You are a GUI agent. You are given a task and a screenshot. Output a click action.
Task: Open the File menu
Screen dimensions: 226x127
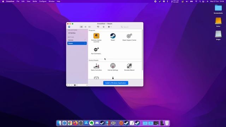tap(18, 1)
